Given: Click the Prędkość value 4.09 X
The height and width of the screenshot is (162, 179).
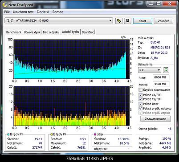Looking at the screenshot, I should (167, 148).
